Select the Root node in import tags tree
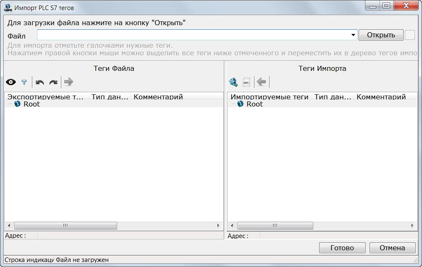 tap(254, 104)
